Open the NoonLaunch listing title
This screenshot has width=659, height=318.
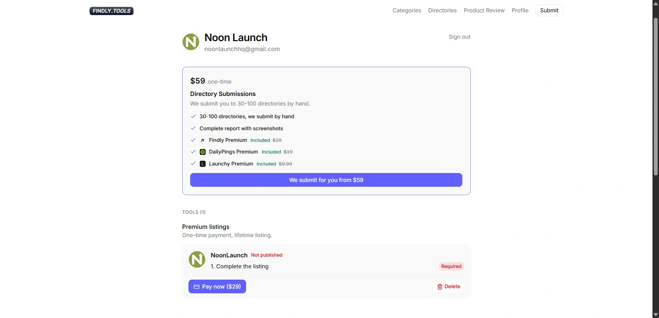click(x=229, y=255)
